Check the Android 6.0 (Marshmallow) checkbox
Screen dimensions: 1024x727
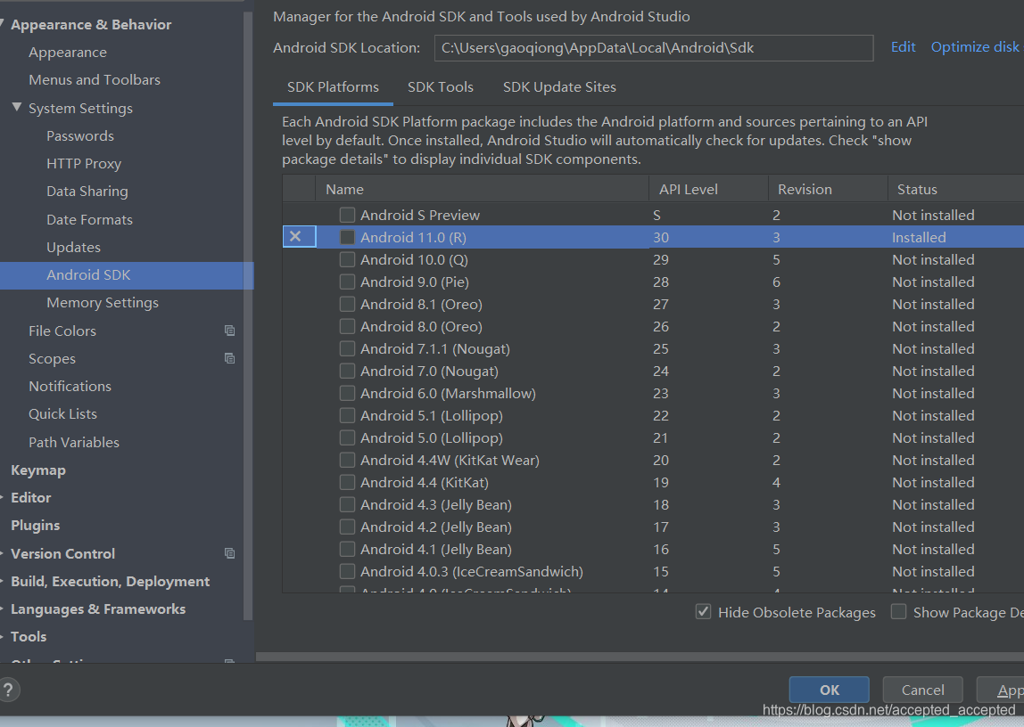pyautogui.click(x=348, y=393)
